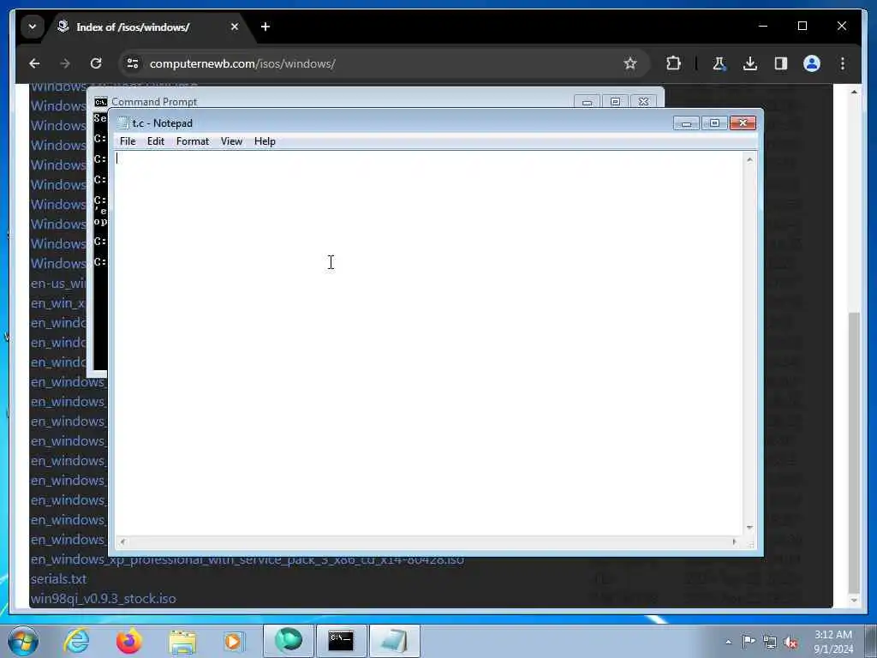Show hidden system tray icons
Viewport: 877px width, 658px height.
(x=728, y=642)
